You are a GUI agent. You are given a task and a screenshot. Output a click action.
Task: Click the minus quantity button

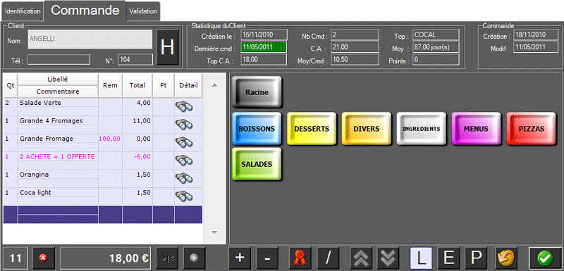pyautogui.click(x=267, y=258)
